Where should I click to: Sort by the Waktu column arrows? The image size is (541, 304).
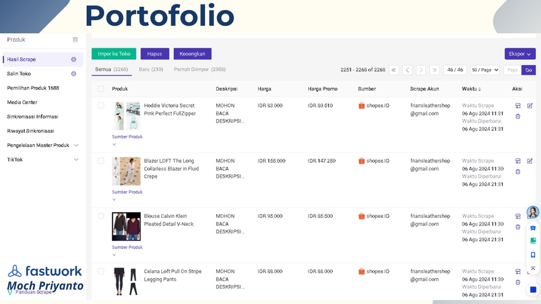click(480, 90)
